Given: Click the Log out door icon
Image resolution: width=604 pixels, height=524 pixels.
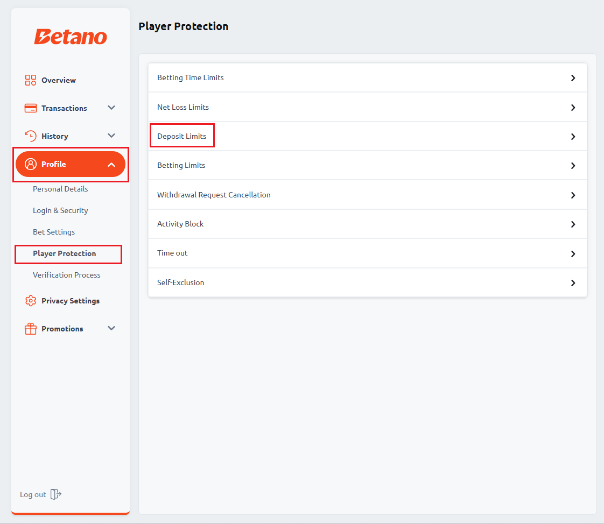Looking at the screenshot, I should click(56, 494).
